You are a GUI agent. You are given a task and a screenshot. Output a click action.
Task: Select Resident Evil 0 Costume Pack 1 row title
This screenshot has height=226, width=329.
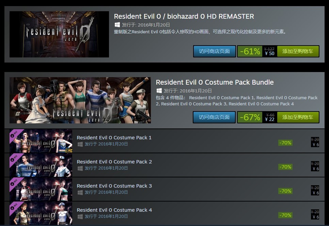pyautogui.click(x=114, y=138)
